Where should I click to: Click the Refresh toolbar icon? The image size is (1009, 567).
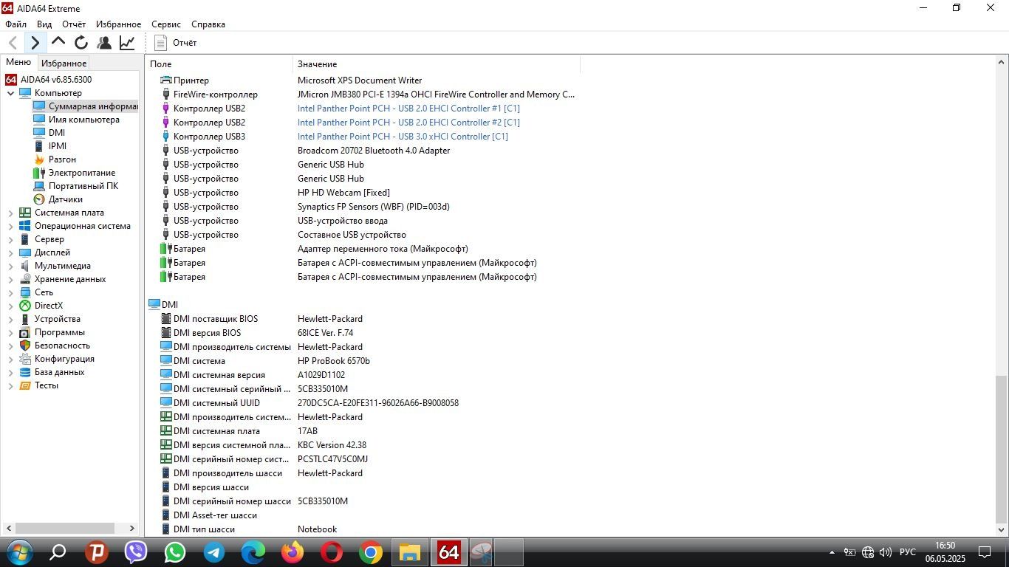pos(81,43)
